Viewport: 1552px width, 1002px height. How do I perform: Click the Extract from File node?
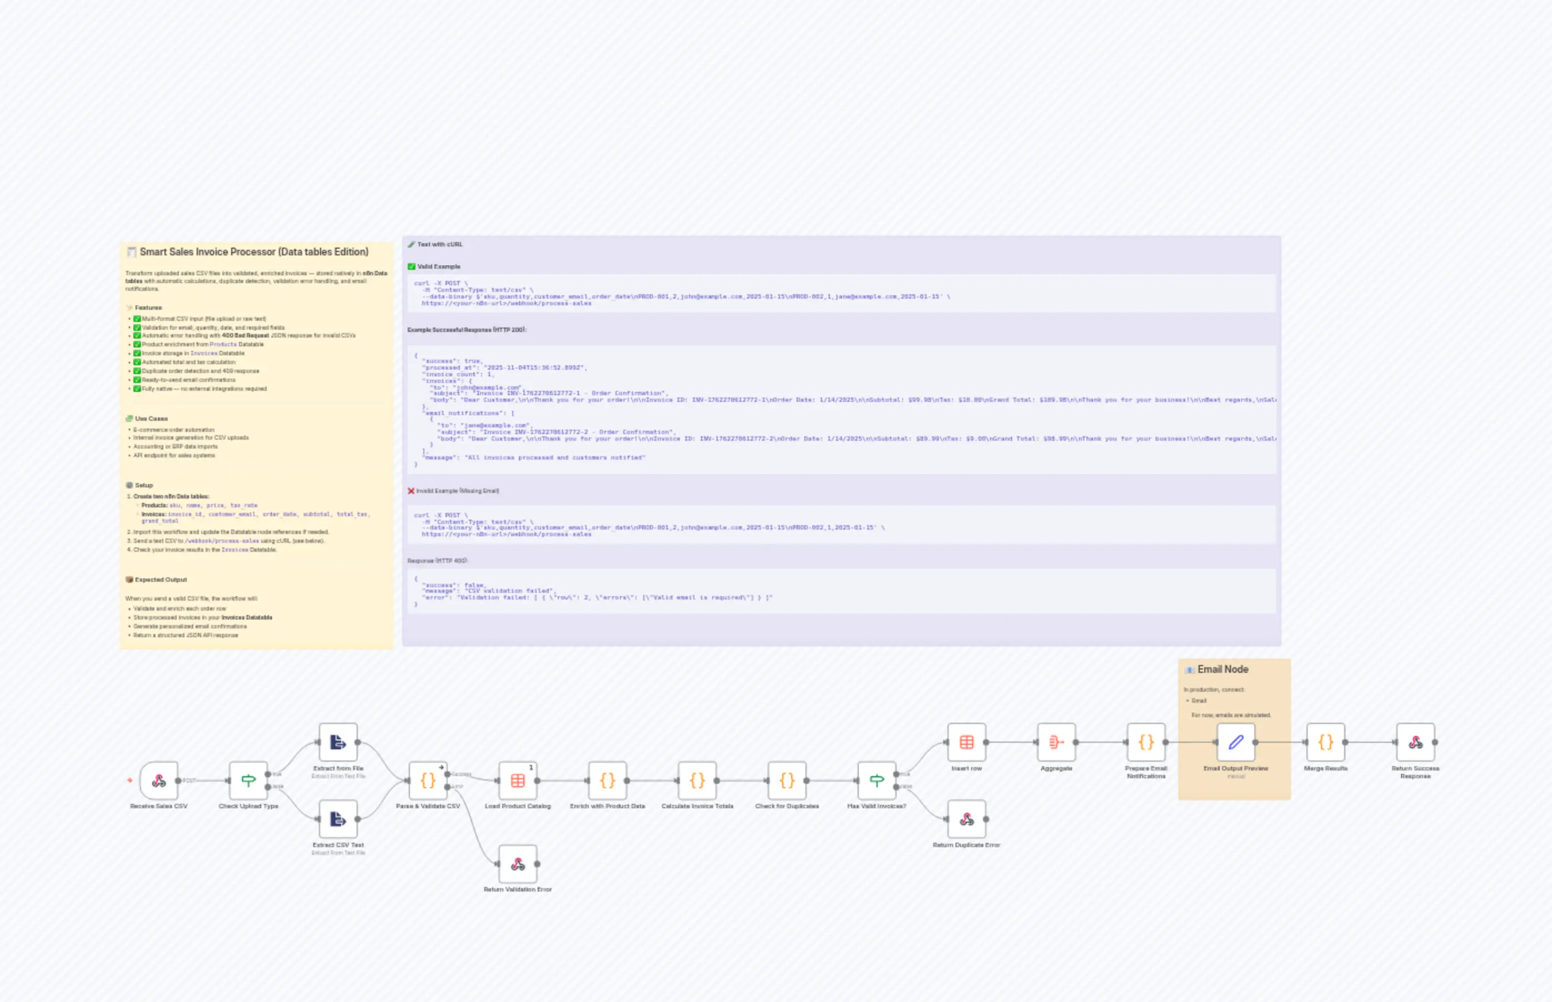point(338,742)
